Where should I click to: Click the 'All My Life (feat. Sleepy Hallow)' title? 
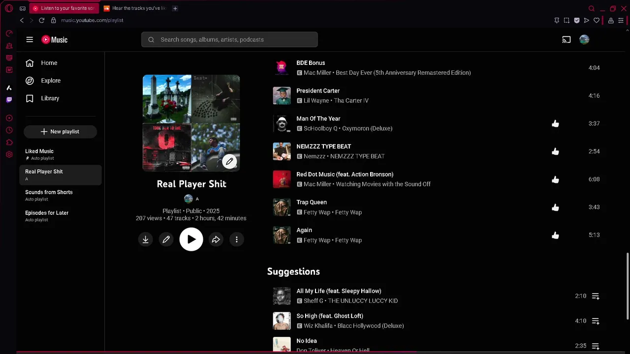(x=339, y=291)
